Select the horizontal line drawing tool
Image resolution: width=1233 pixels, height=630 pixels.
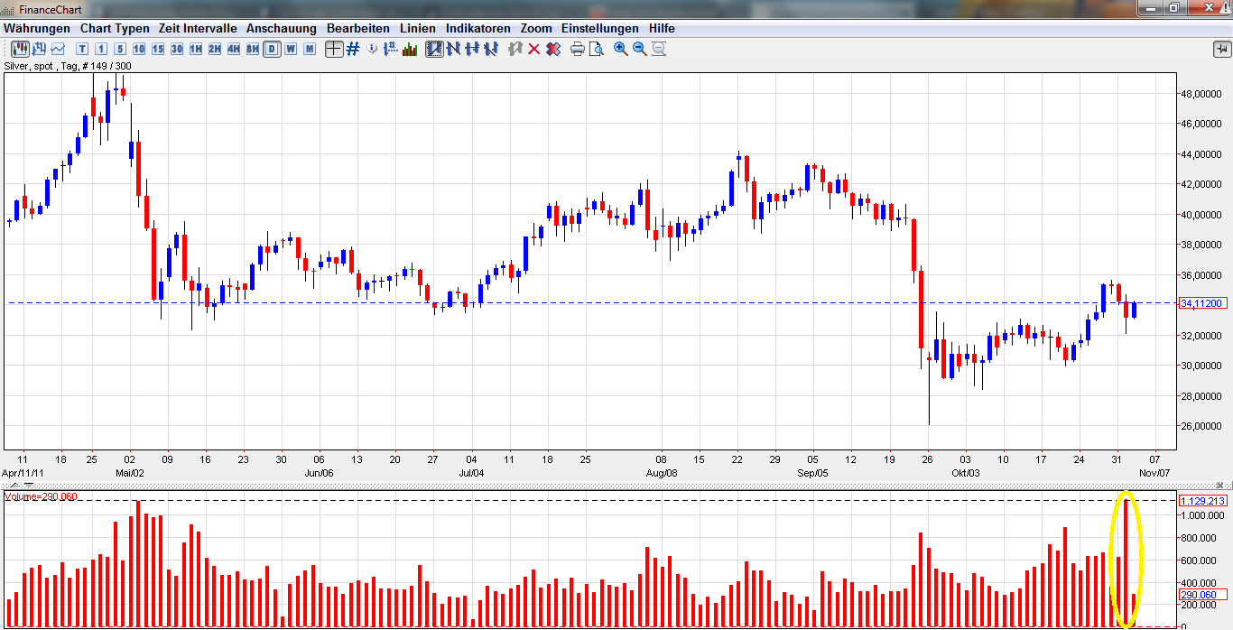click(472, 49)
